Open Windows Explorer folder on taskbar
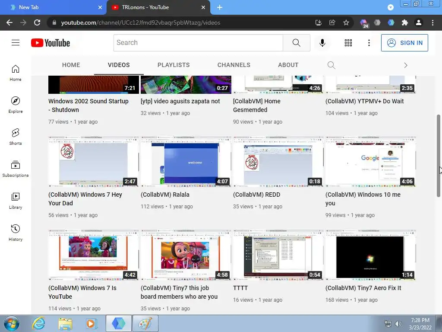 [65, 323]
